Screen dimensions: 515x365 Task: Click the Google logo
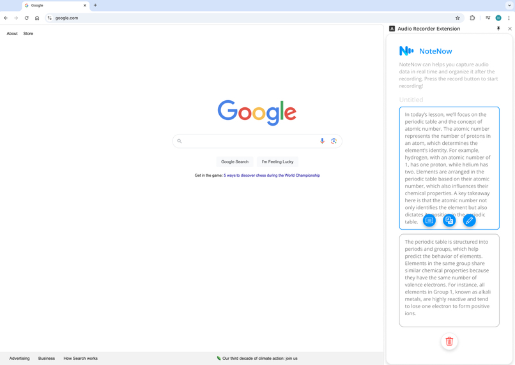point(257,112)
